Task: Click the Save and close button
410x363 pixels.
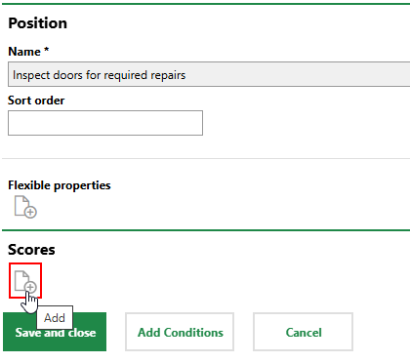Action: [55, 332]
